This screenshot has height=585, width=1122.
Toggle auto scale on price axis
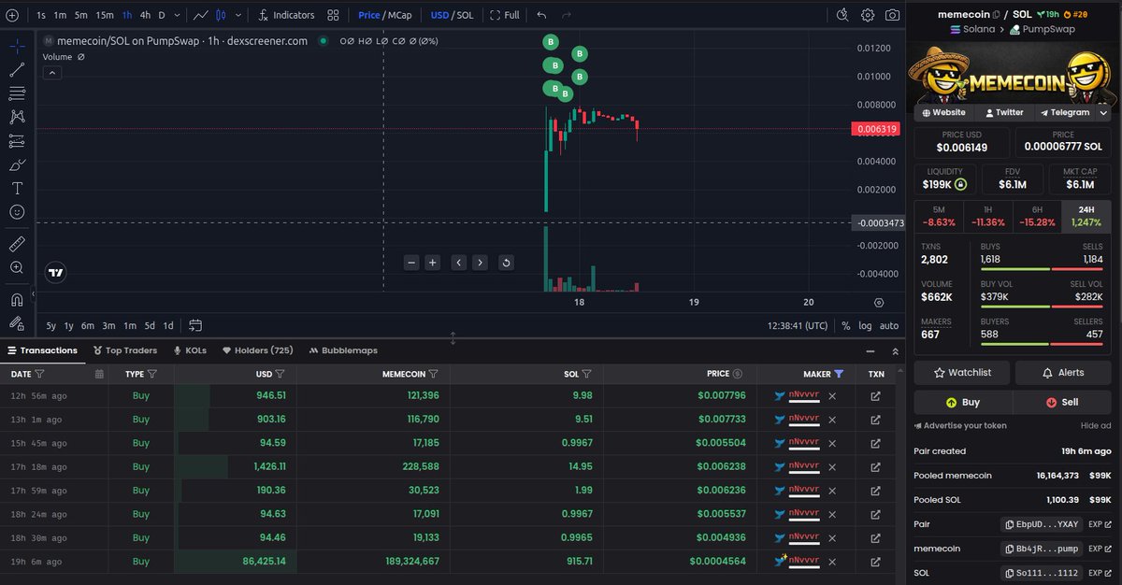pyautogui.click(x=889, y=325)
